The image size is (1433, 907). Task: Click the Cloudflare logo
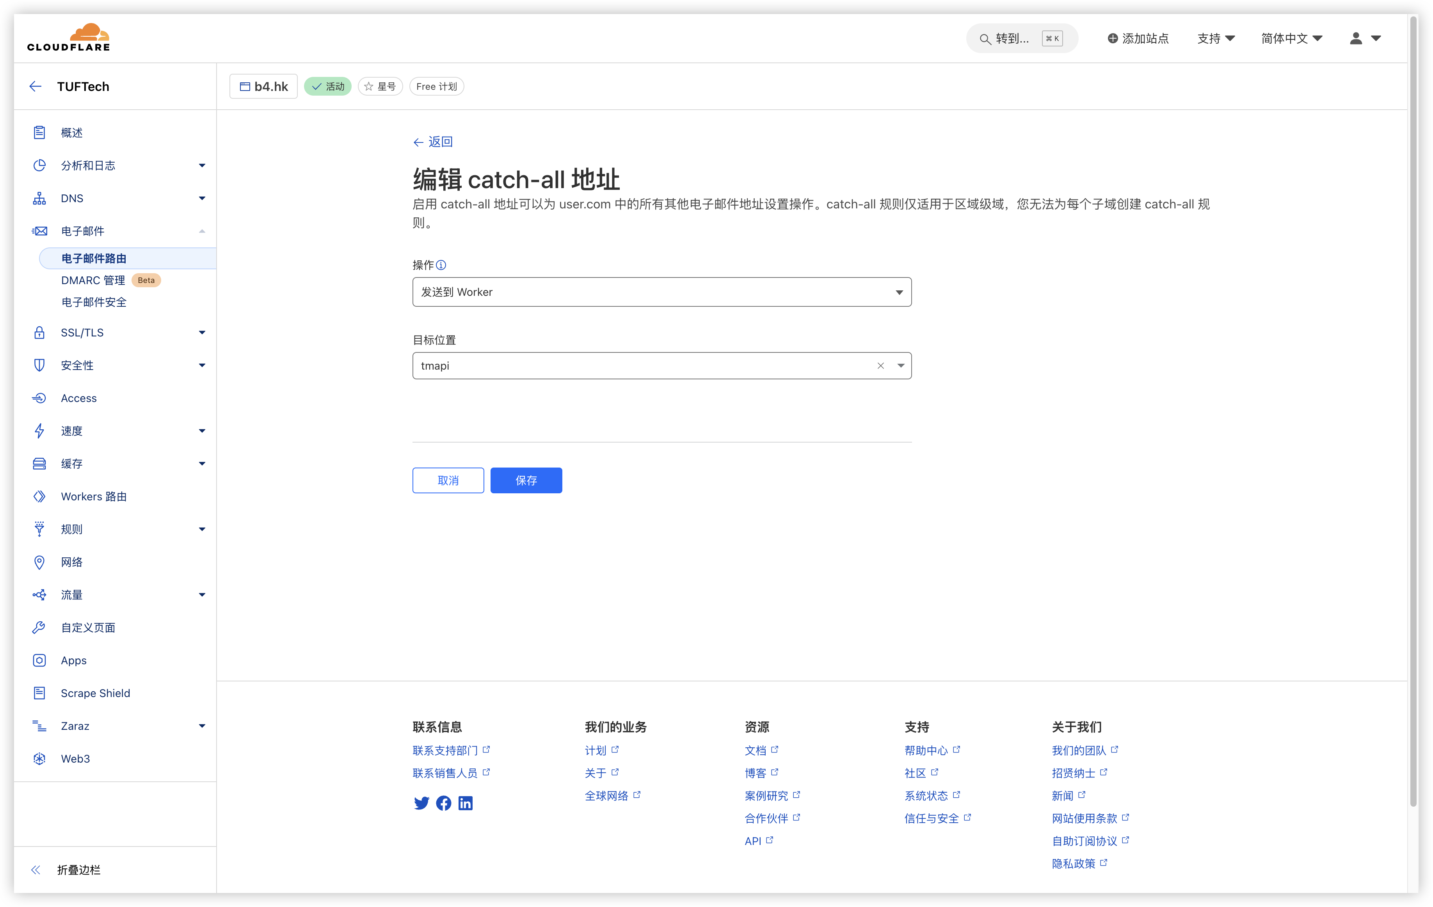68,37
